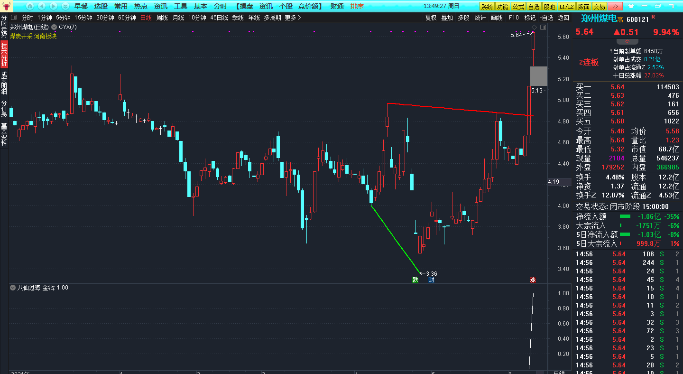Screen dimensions: 683x374
Task: Toggle the left panel icon beside 分时
Action: [14, 18]
